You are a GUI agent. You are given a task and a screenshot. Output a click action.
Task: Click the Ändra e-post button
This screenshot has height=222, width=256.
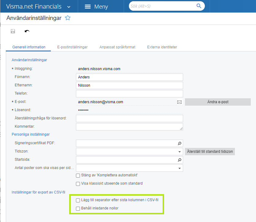[x=218, y=102]
